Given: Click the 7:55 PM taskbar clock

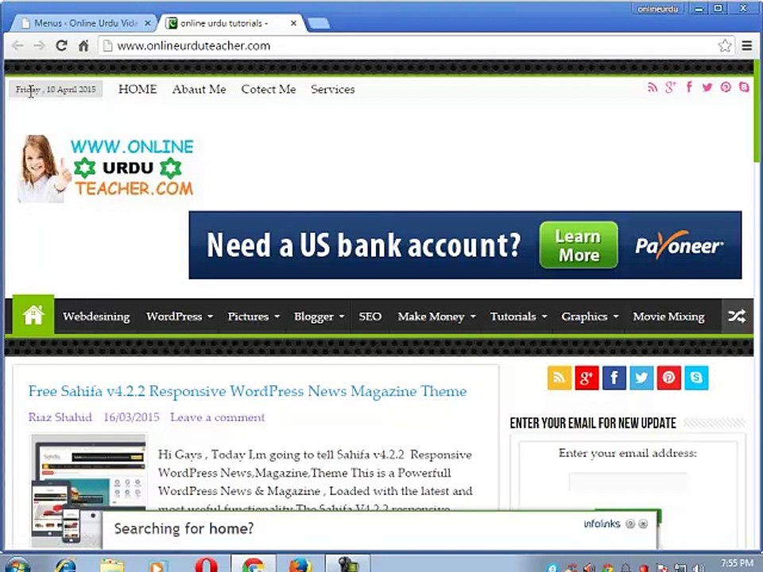Looking at the screenshot, I should point(738,563).
